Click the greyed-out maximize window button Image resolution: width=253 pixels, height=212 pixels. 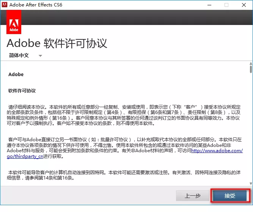pyautogui.click(x=226, y=5)
